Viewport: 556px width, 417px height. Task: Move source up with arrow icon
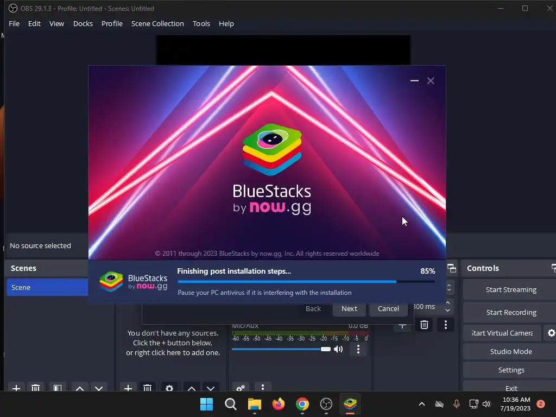[x=192, y=388]
